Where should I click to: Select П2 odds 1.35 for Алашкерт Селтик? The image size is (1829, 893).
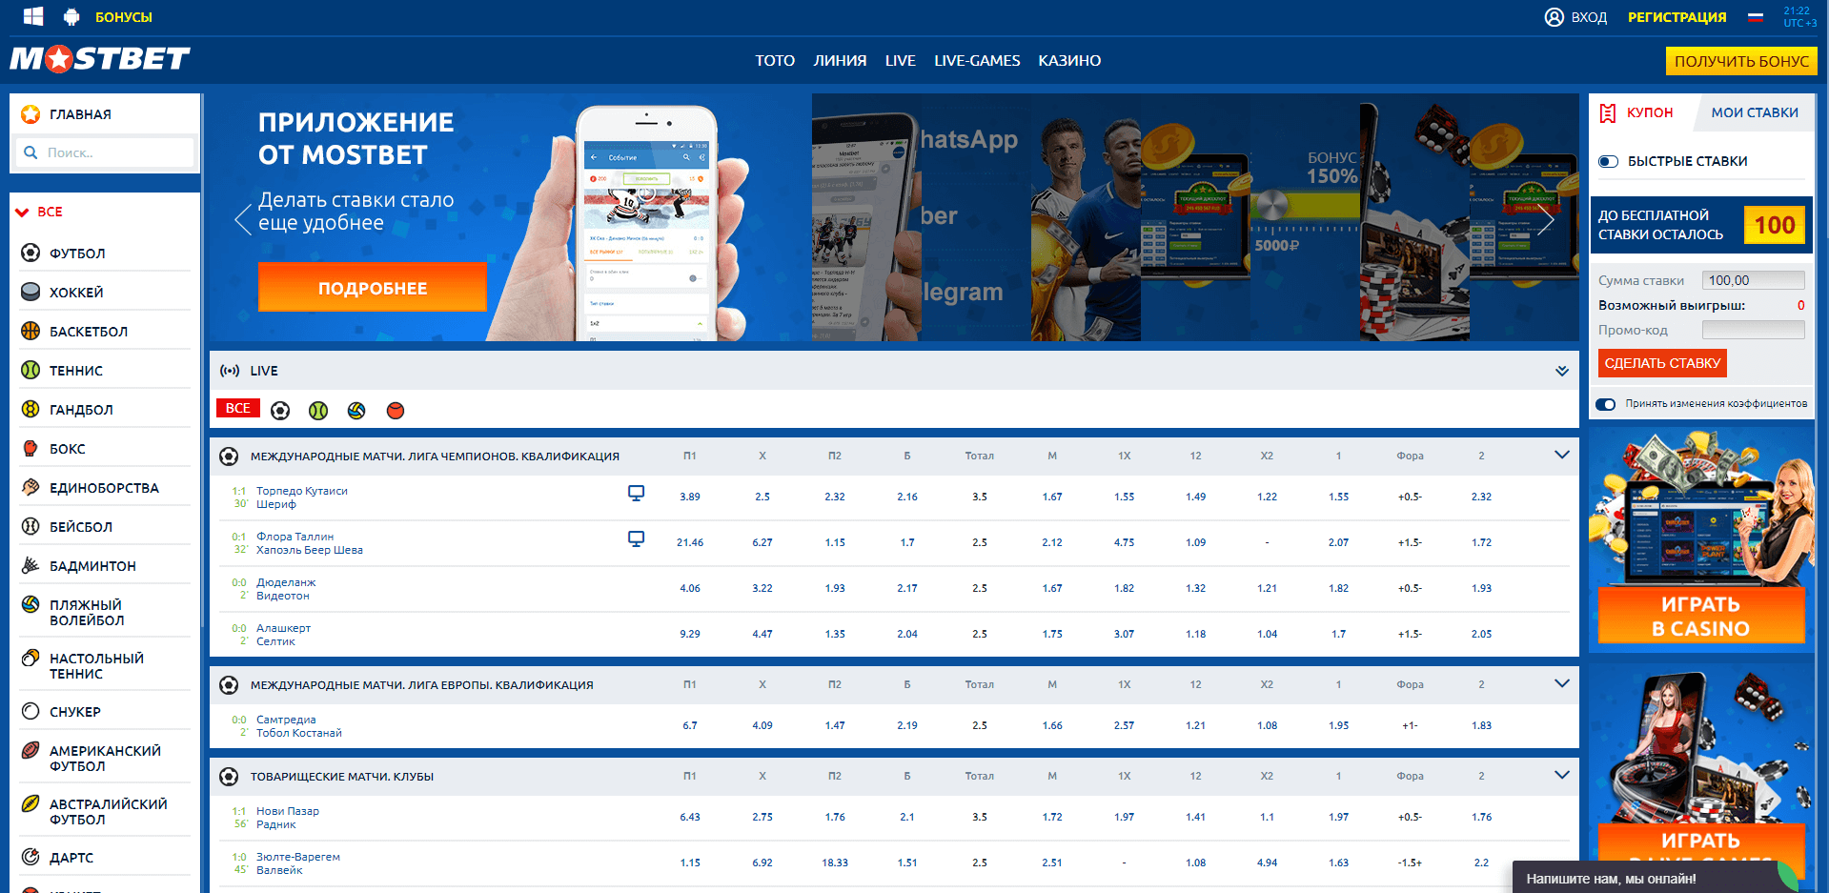point(835,634)
